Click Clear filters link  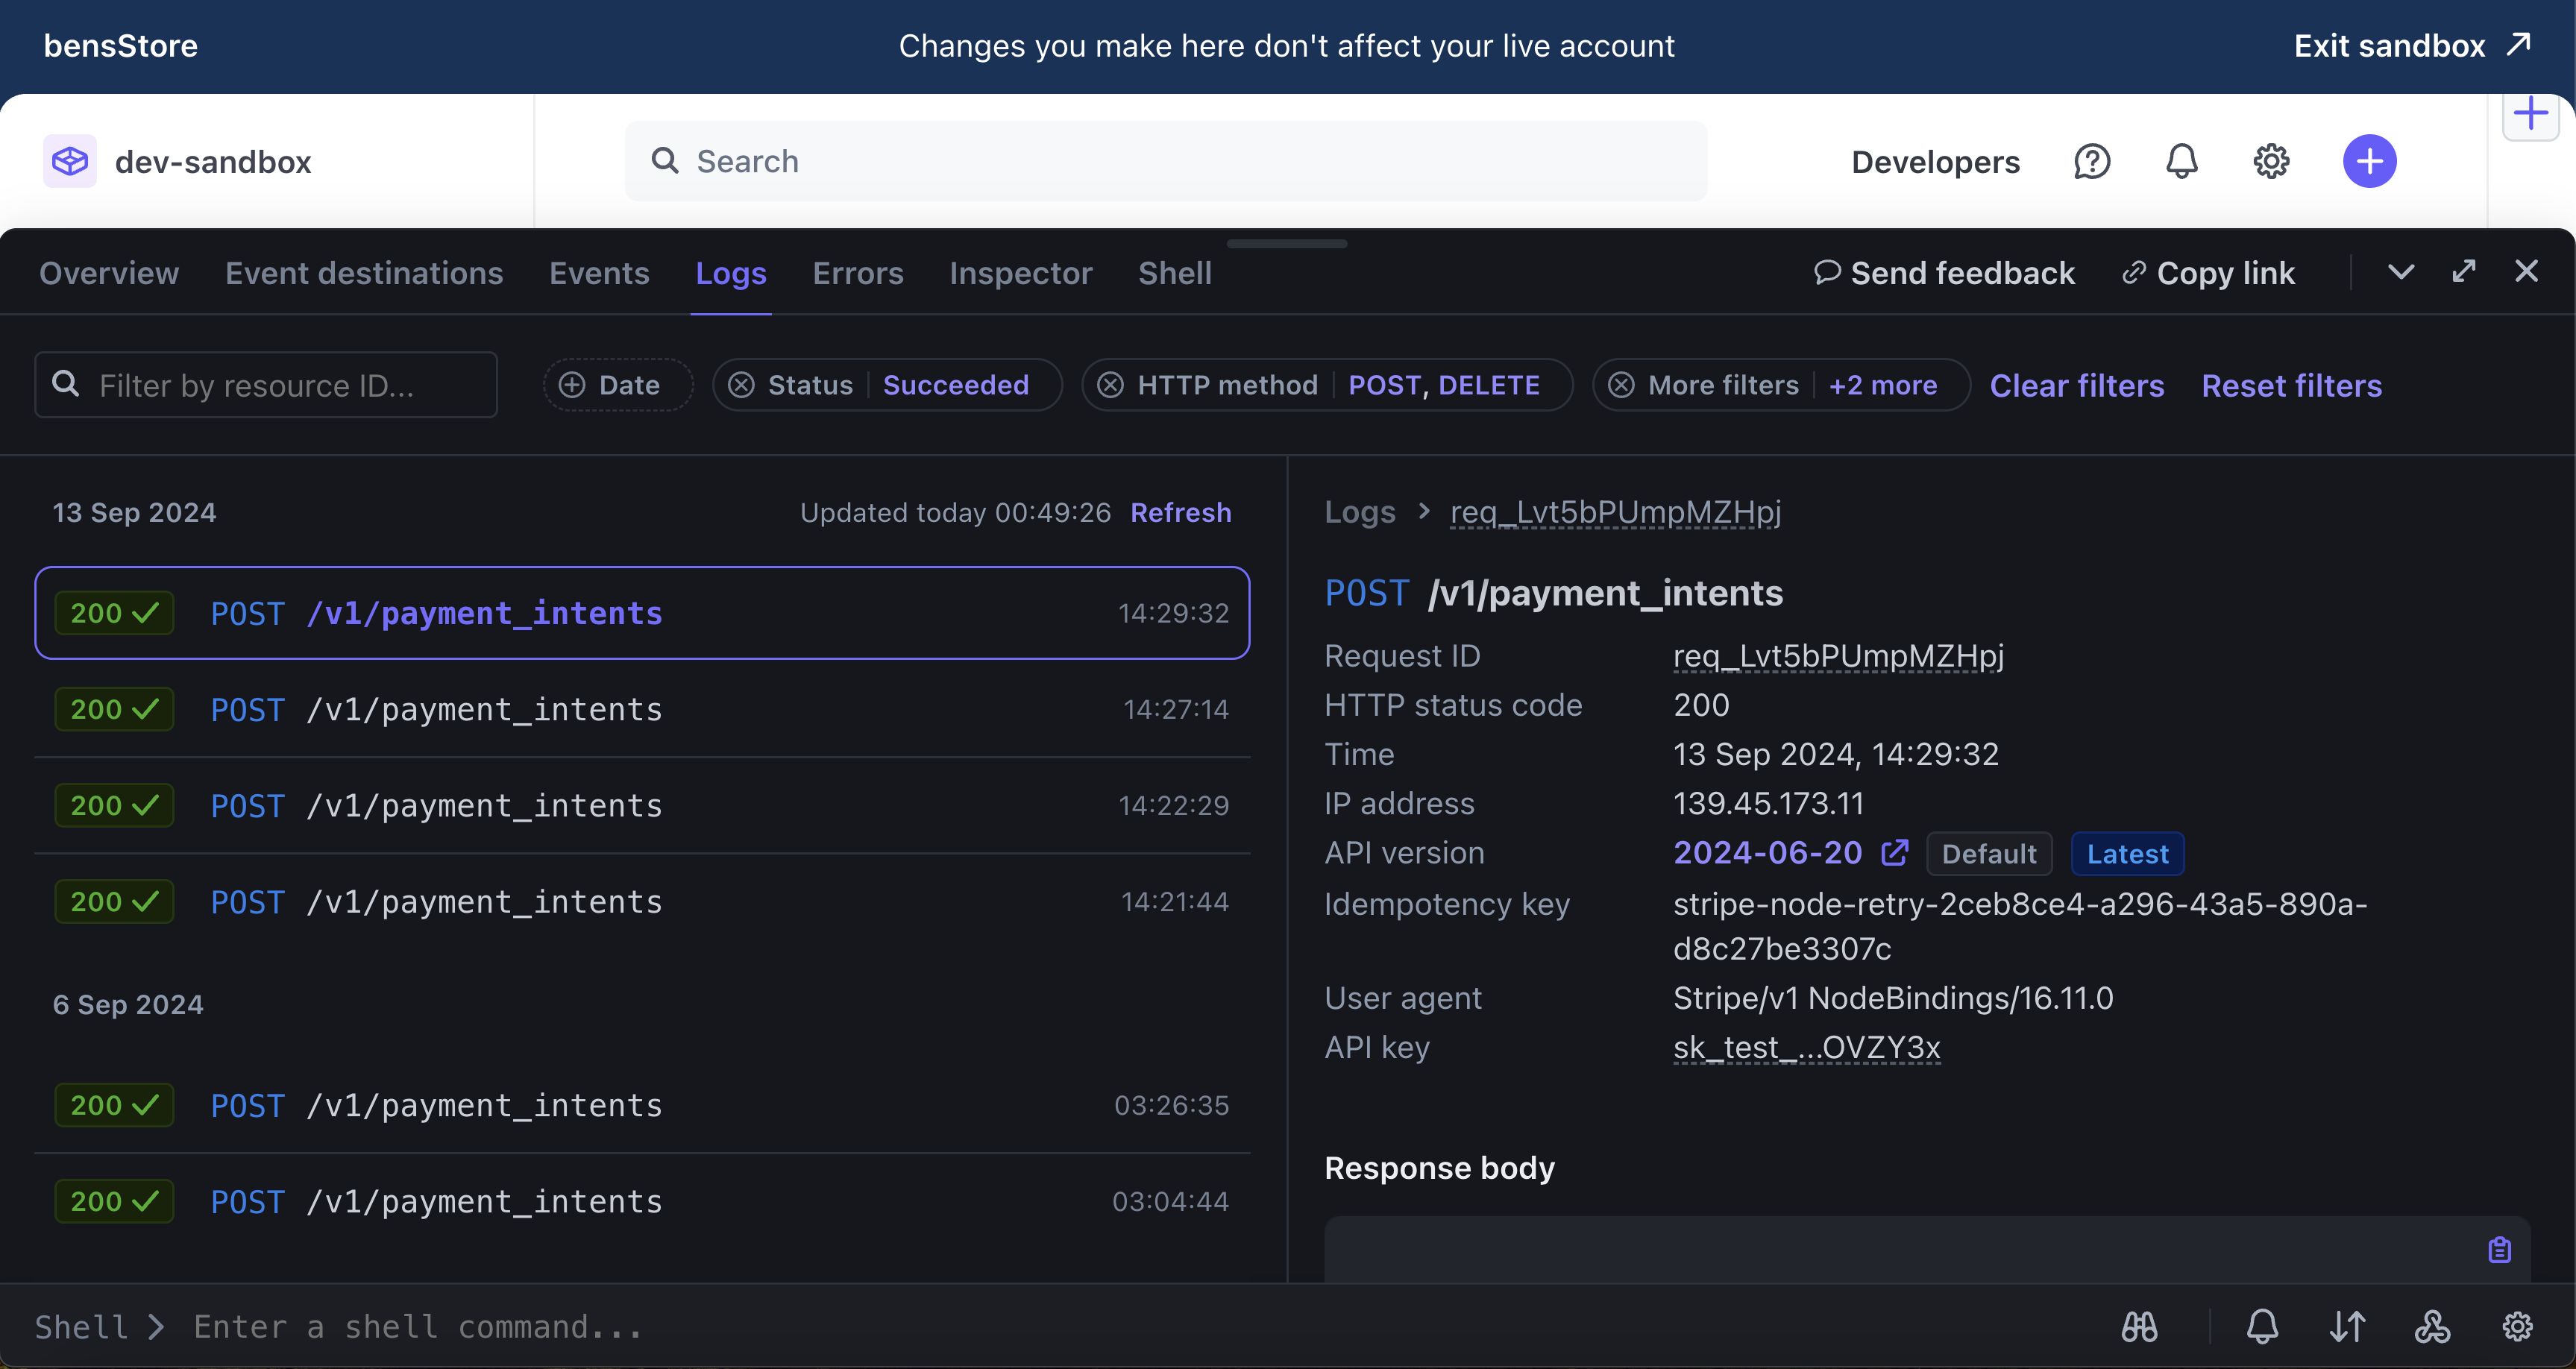click(x=2077, y=385)
